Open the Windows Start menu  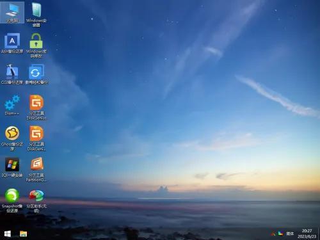(8, 234)
